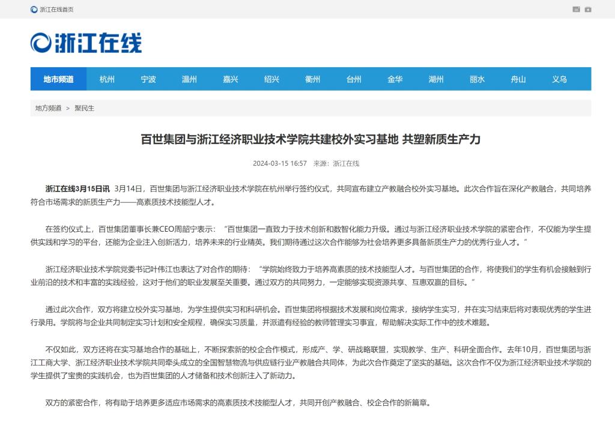This screenshot has height=422, width=615.
Task: Click the news card icon in top bar
Action: (576, 10)
